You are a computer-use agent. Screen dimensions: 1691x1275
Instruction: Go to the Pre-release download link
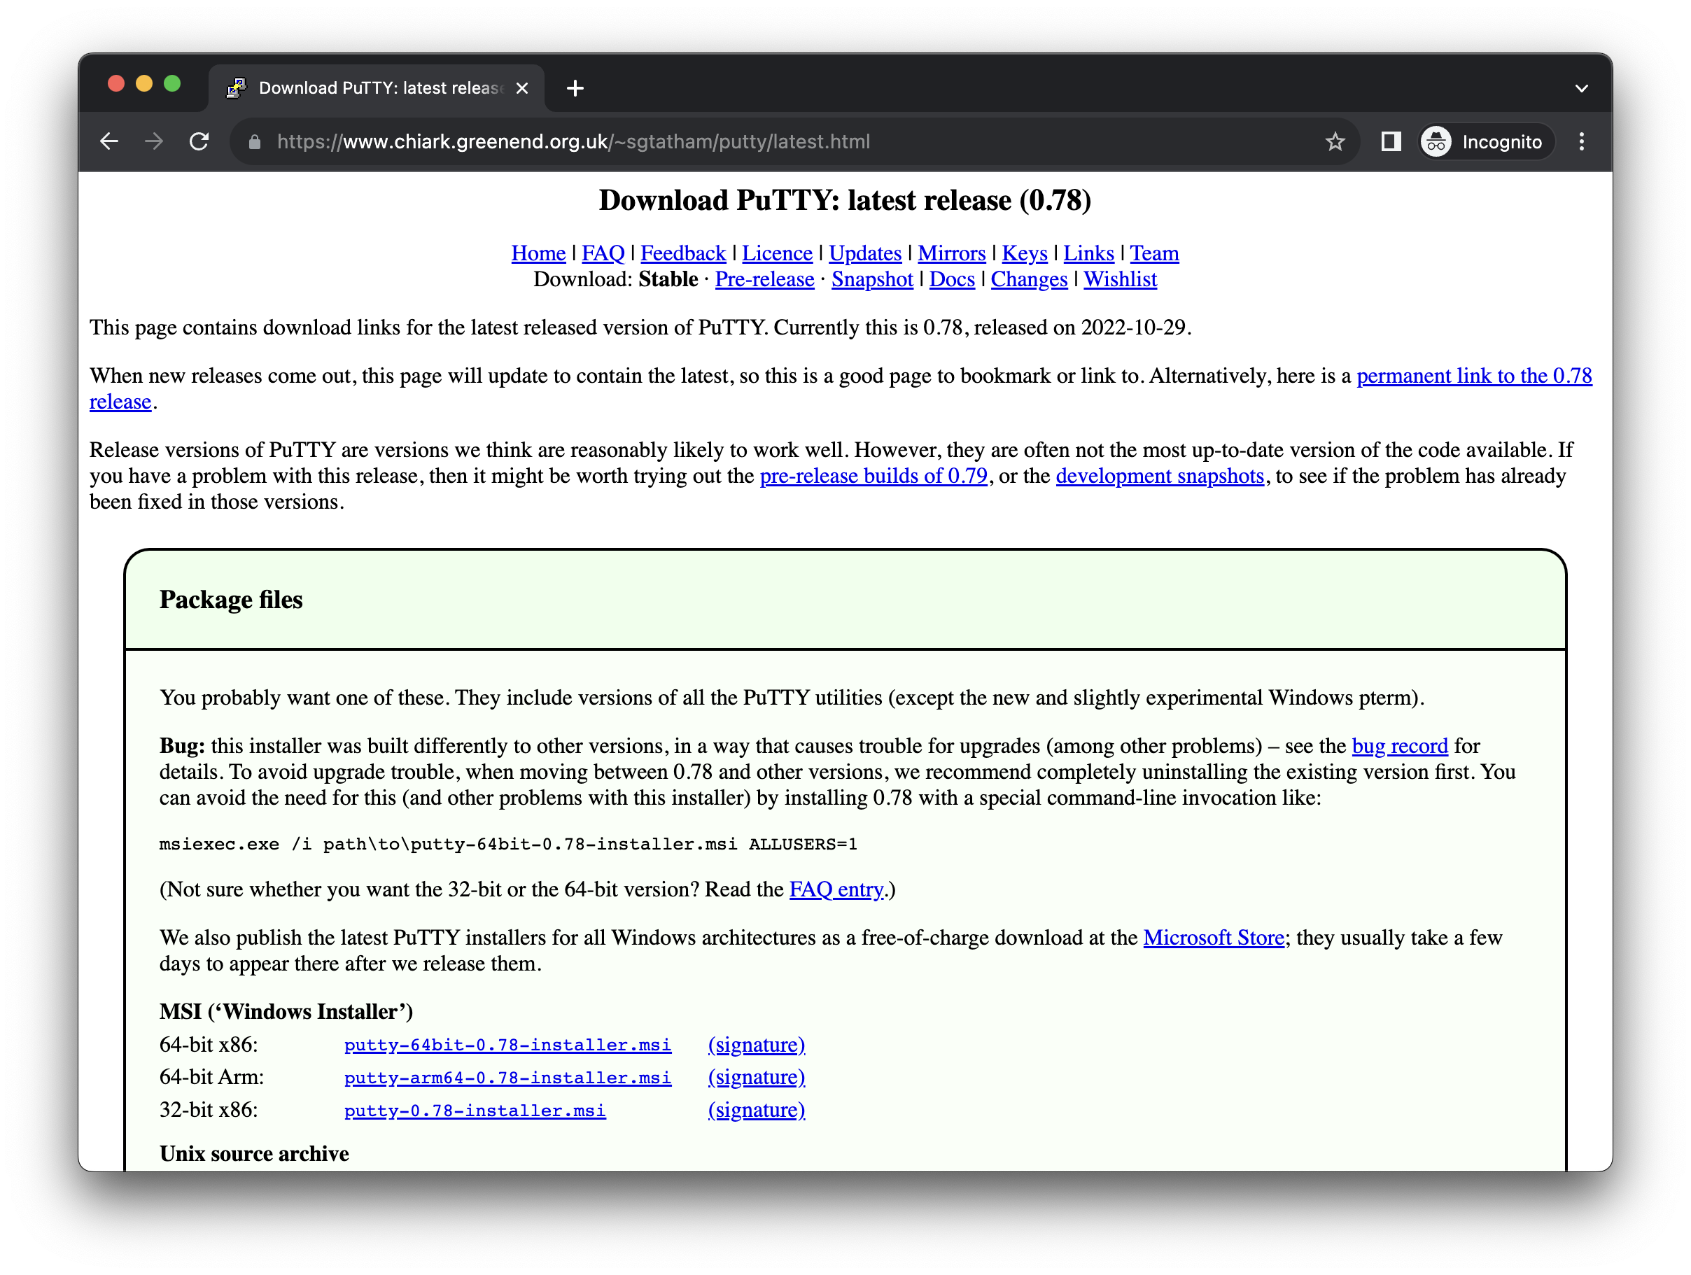(764, 279)
